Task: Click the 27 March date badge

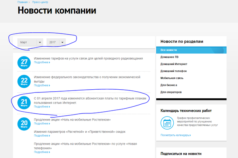Action: tap(24, 62)
